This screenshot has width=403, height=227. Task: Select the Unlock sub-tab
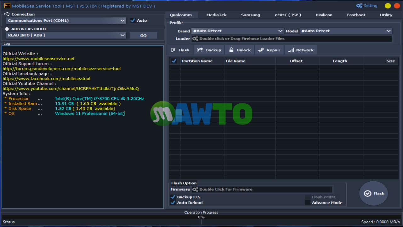[240, 50]
